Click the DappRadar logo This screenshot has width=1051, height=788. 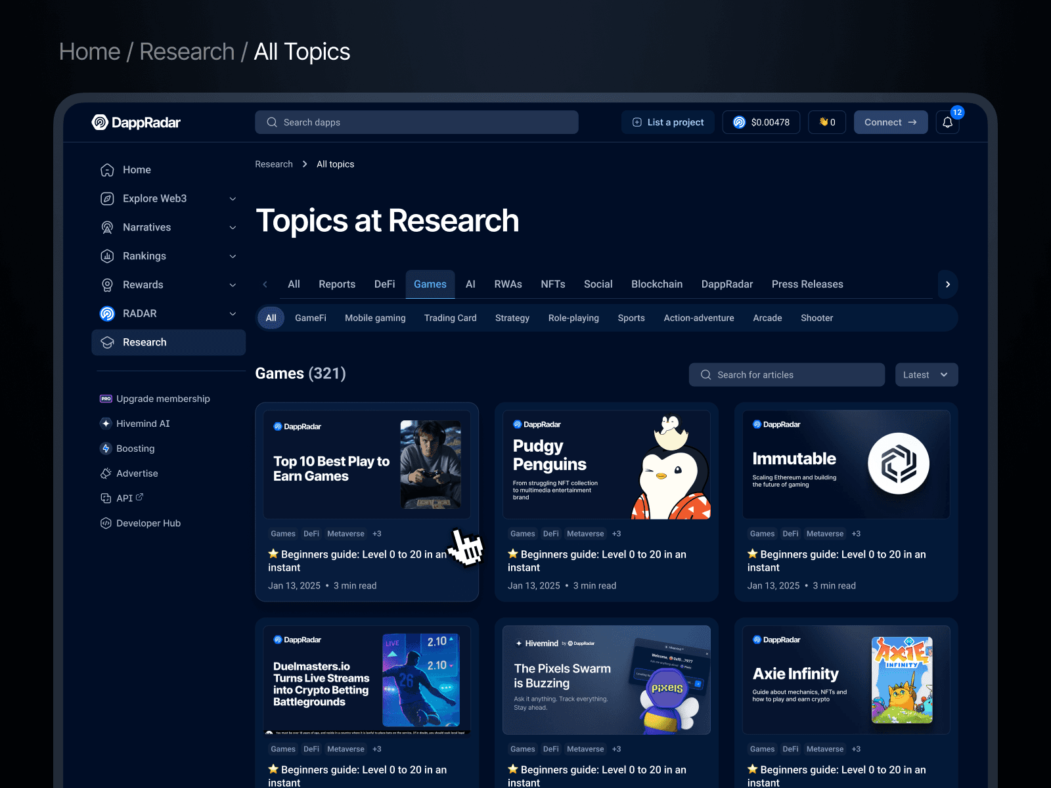136,122
